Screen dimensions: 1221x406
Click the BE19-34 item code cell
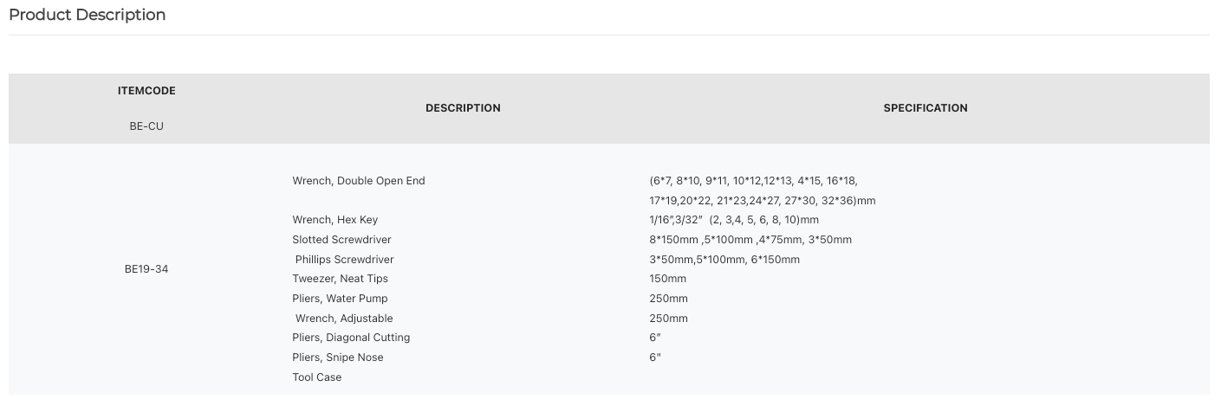coord(146,269)
